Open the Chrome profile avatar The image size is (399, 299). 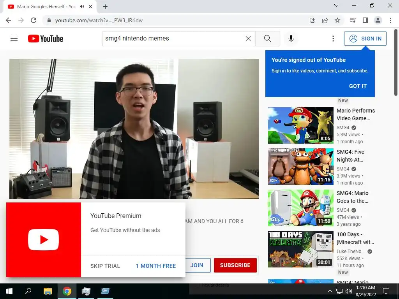coord(378,20)
